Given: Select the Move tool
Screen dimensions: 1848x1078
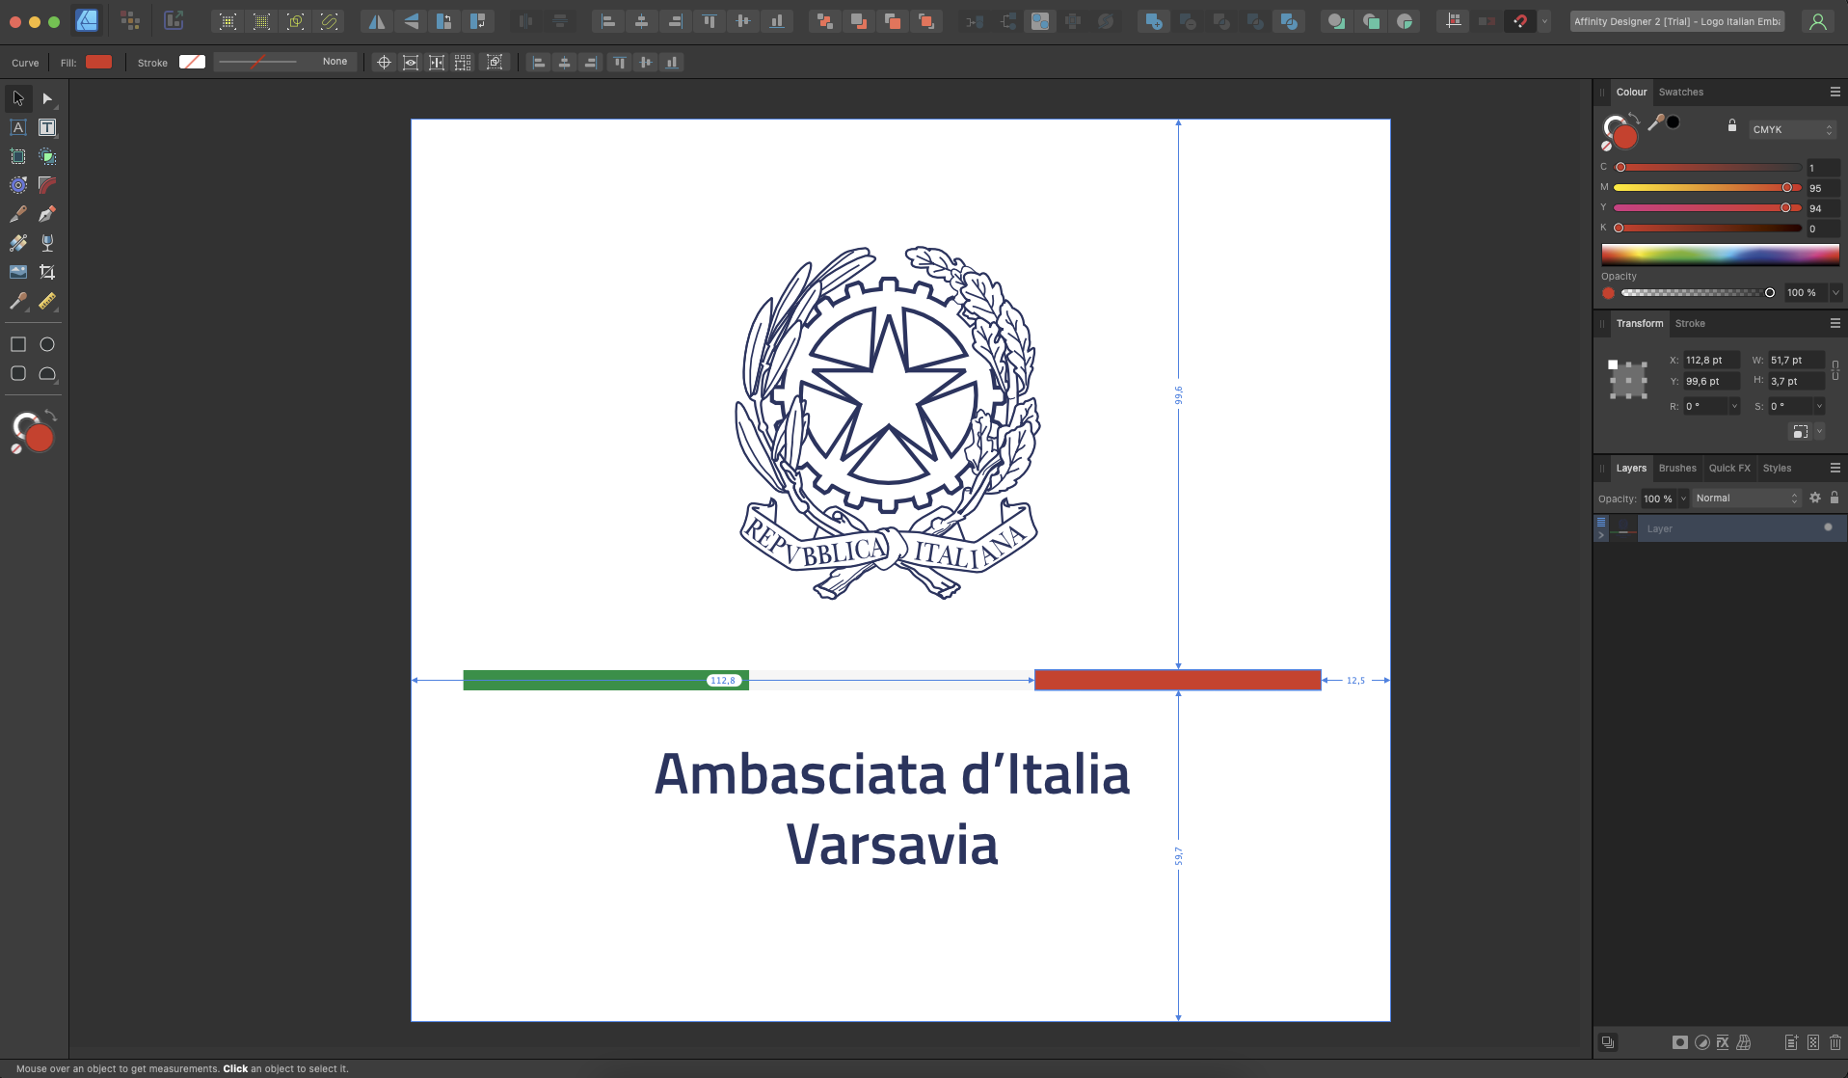Looking at the screenshot, I should pos(18,98).
